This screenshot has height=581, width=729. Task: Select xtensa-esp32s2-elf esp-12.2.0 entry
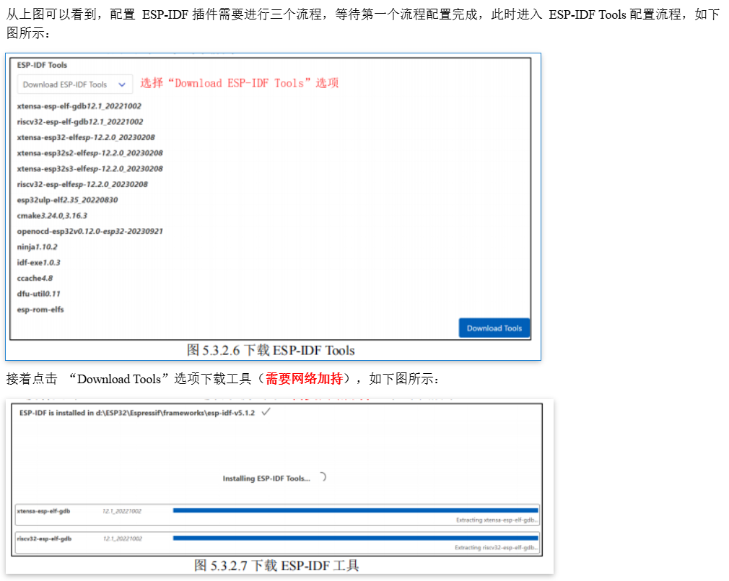coord(90,154)
